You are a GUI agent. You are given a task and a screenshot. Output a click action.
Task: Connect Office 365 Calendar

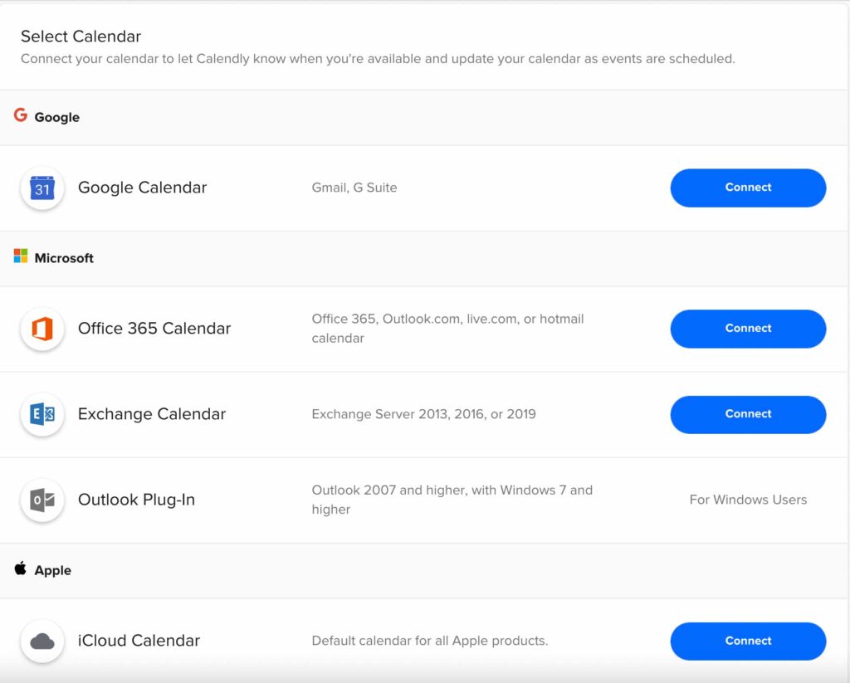tap(748, 329)
